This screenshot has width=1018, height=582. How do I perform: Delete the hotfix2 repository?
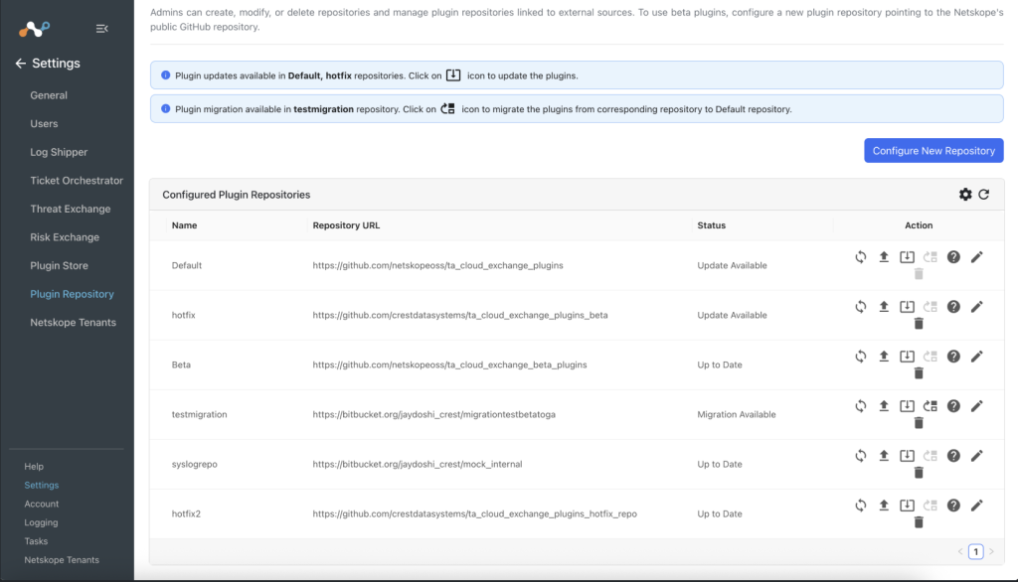point(918,522)
